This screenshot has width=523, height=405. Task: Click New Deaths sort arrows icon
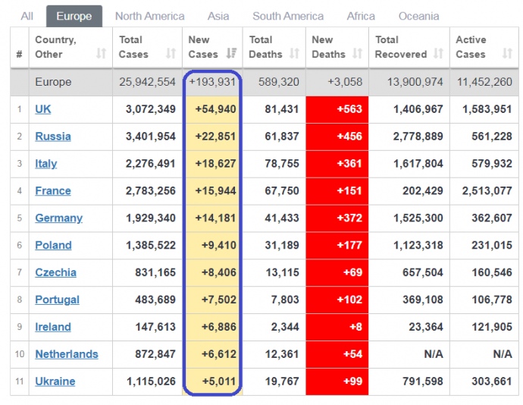pyautogui.click(x=358, y=54)
